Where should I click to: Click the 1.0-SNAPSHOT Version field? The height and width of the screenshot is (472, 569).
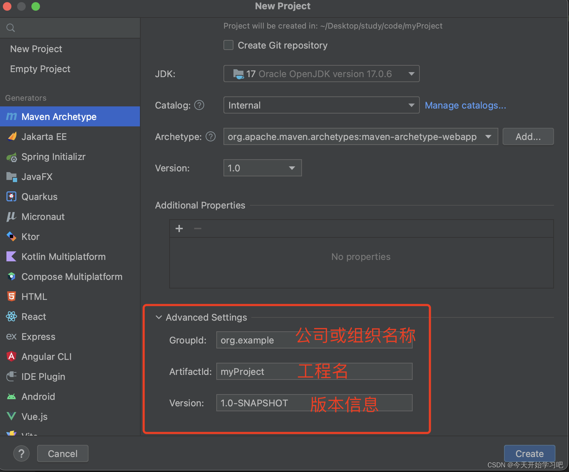314,403
